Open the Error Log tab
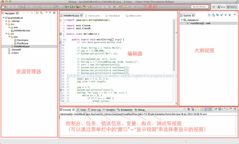Screen dimensions: 239x144 click(95, 110)
